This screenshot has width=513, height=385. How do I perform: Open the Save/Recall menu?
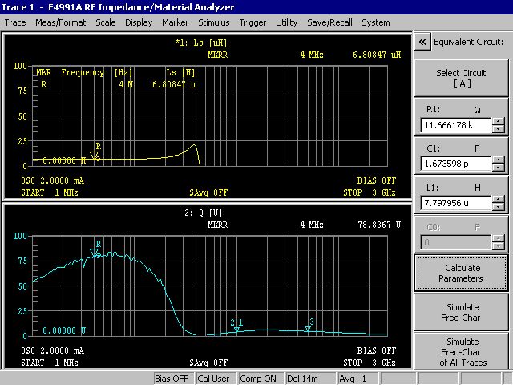click(329, 22)
